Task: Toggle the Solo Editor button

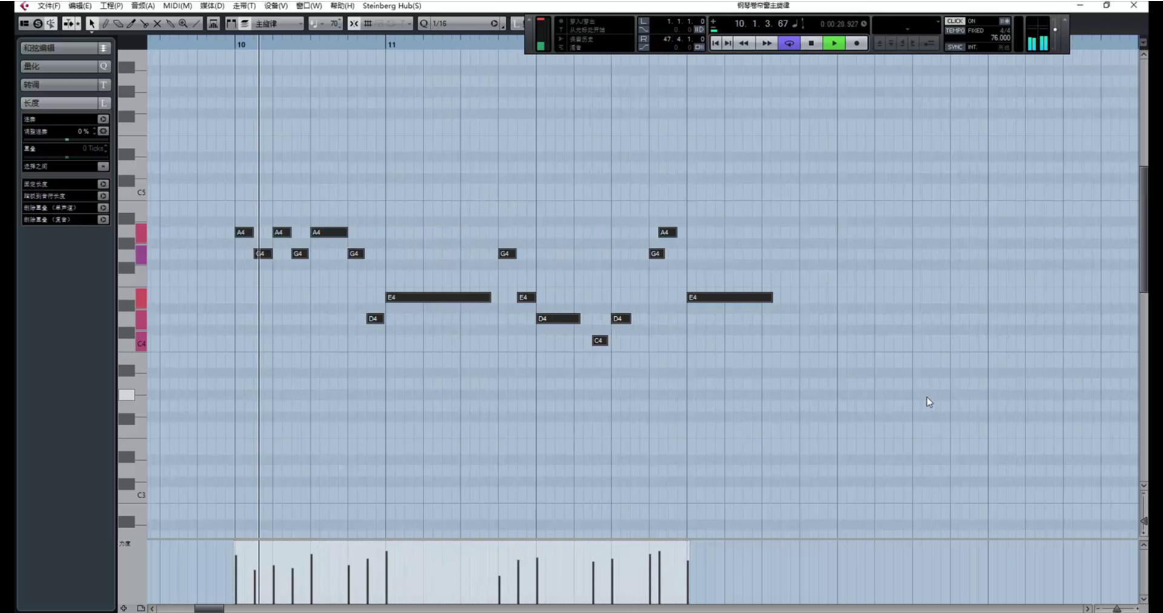Action: (x=38, y=24)
